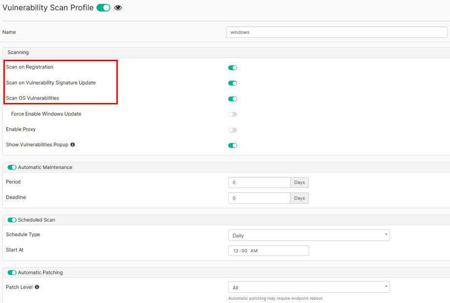Disable Show Vulnerabilities Popup toggle
Viewport: 450px width, 303px height.
click(232, 146)
